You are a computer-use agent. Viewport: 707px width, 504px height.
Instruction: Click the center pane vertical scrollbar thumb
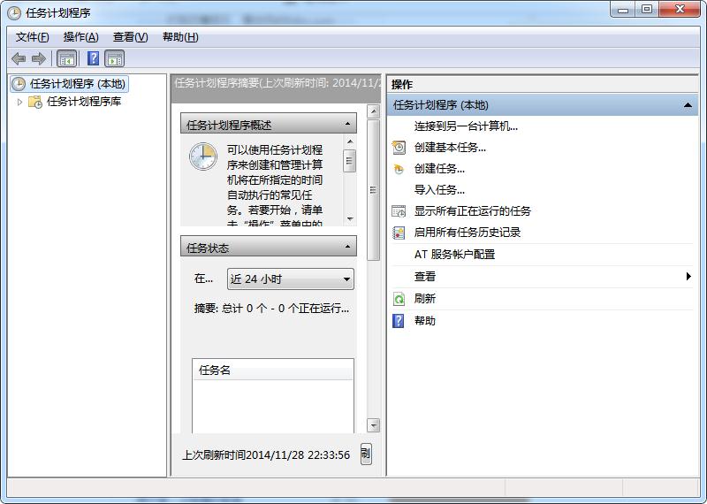[x=373, y=190]
